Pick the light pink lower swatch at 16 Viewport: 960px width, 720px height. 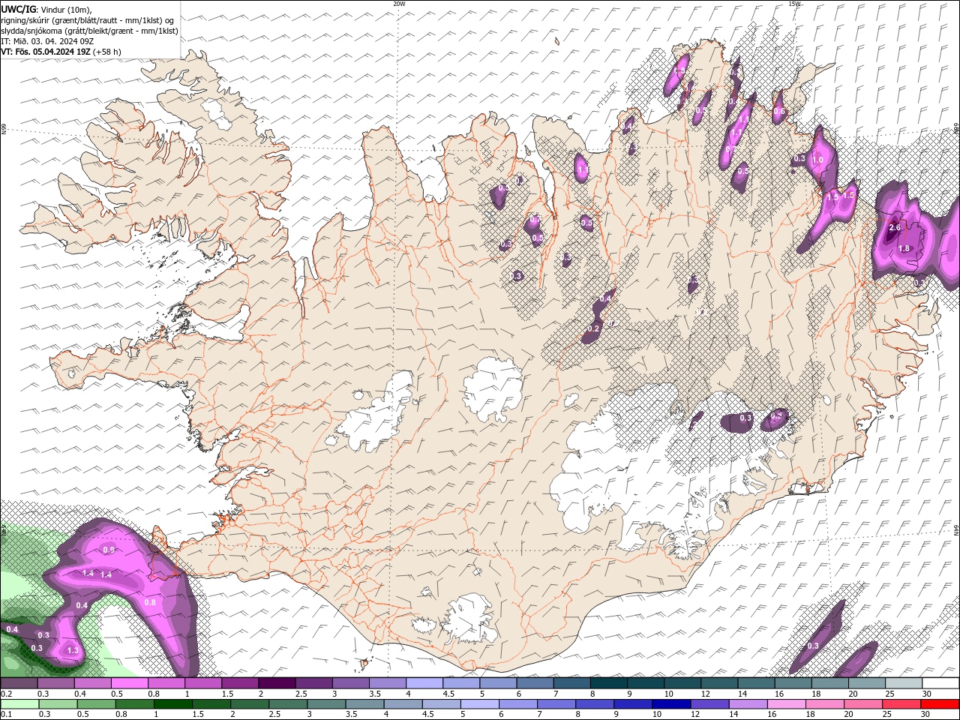786,704
